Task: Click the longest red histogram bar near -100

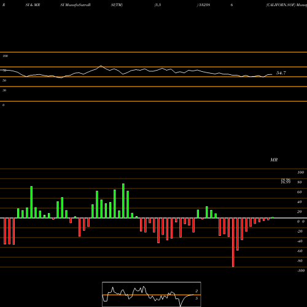Action: tap(233, 243)
